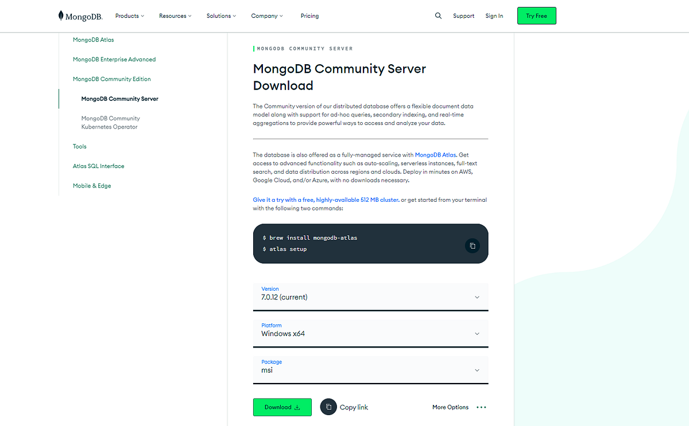Select MongoDB Atlas in the sidebar
This screenshot has height=426, width=689.
(x=92, y=40)
